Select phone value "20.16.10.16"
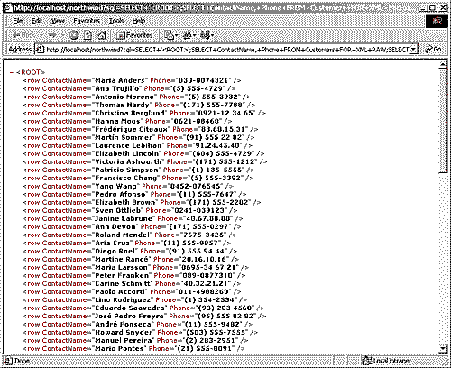 click(x=204, y=259)
